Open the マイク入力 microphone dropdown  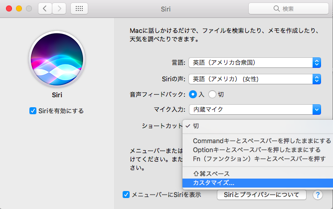point(255,110)
